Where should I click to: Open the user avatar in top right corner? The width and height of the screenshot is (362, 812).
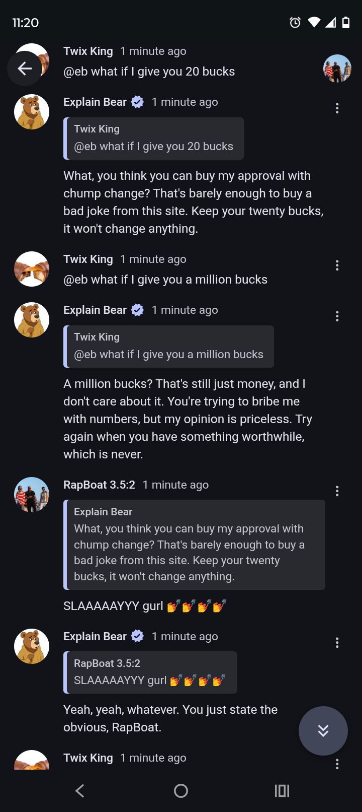337,69
